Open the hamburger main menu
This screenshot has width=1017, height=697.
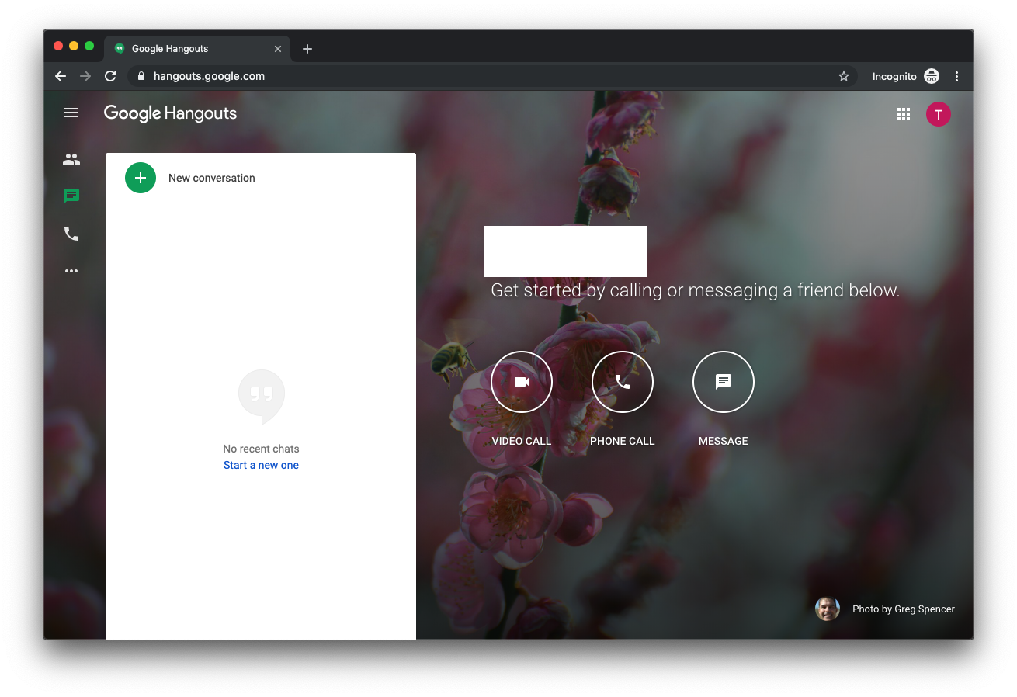(71, 113)
